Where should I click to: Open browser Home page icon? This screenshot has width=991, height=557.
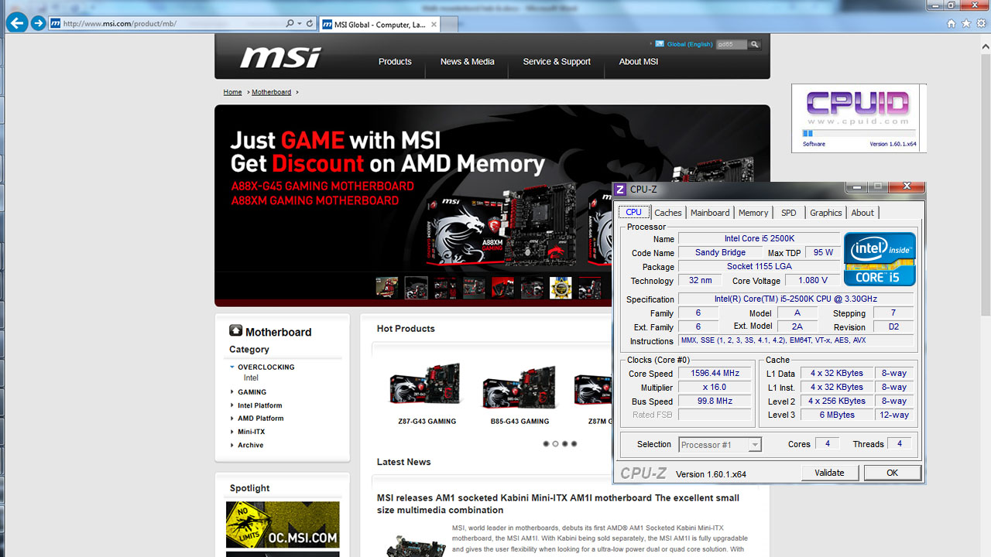pyautogui.click(x=952, y=23)
